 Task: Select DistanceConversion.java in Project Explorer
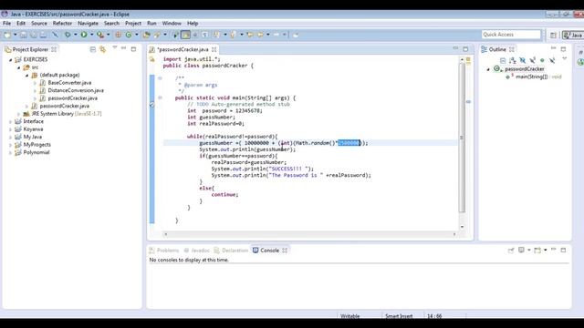click(76, 90)
